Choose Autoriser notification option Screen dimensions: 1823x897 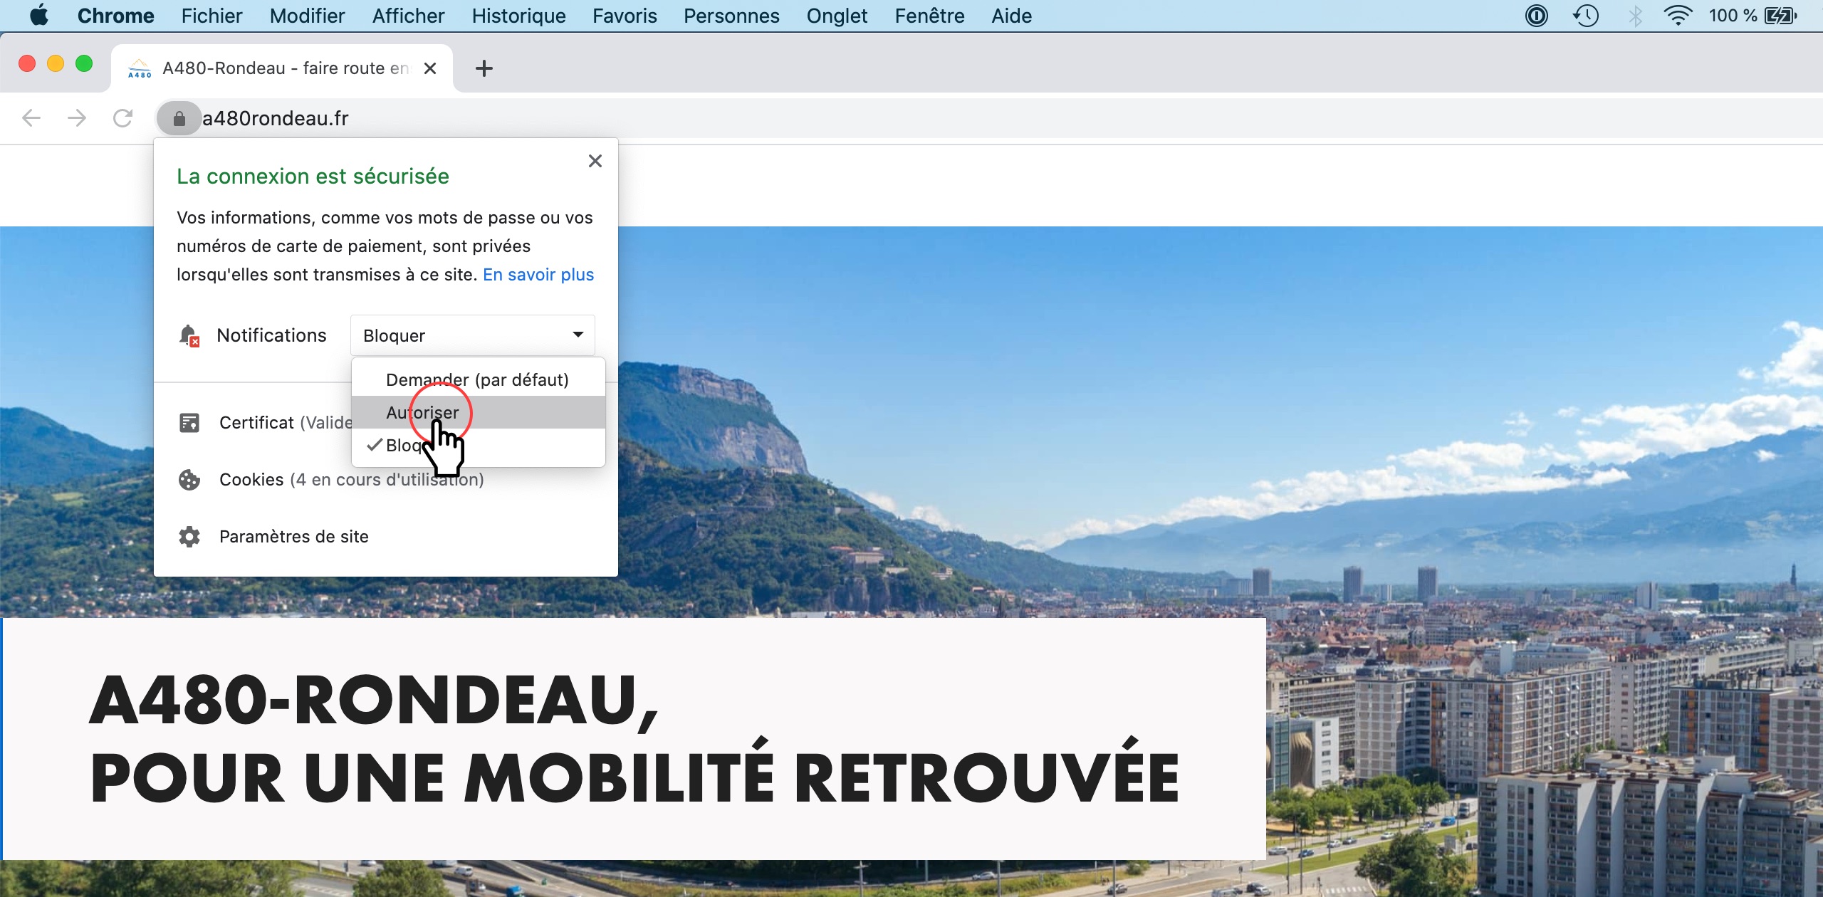click(x=479, y=412)
